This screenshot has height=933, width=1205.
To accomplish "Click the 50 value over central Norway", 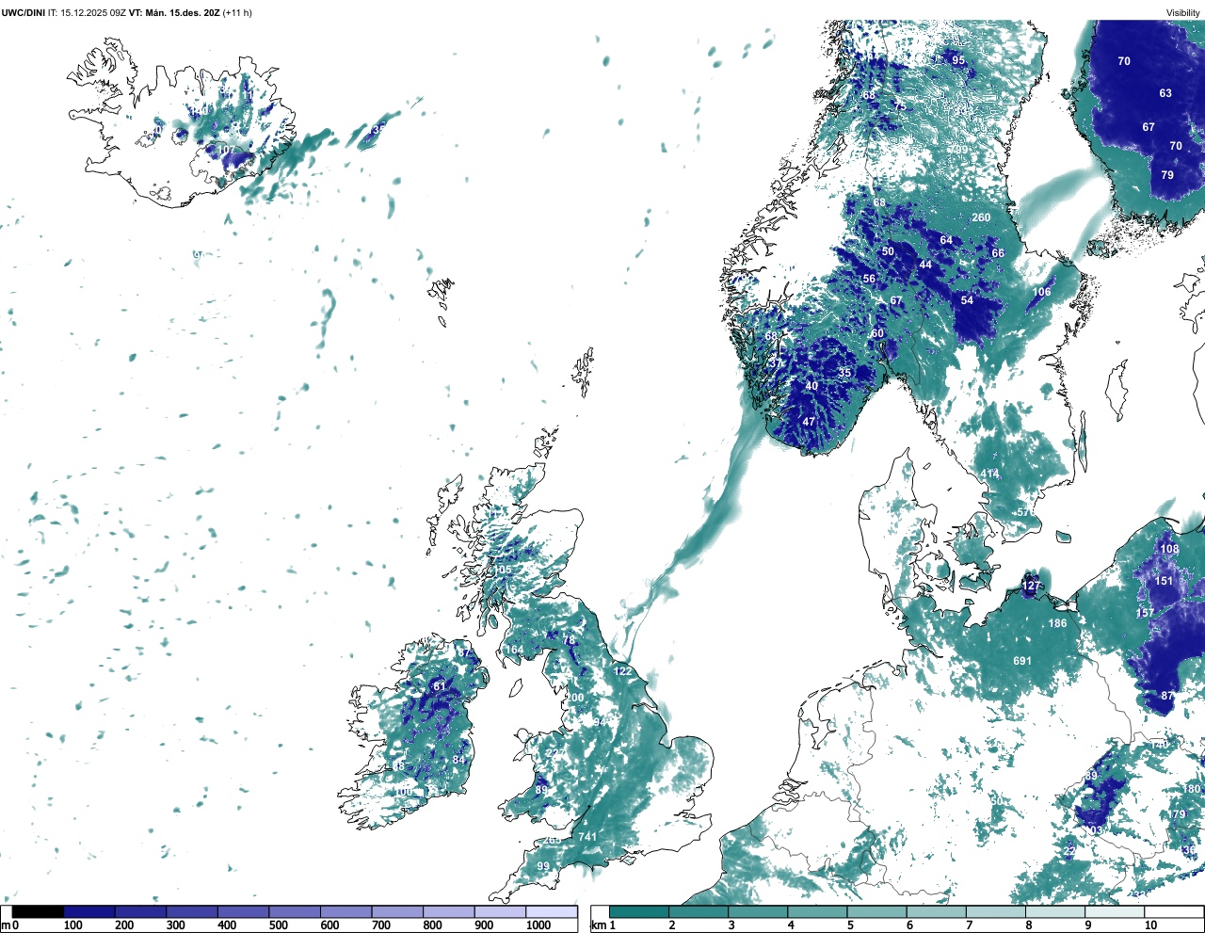I will [888, 251].
